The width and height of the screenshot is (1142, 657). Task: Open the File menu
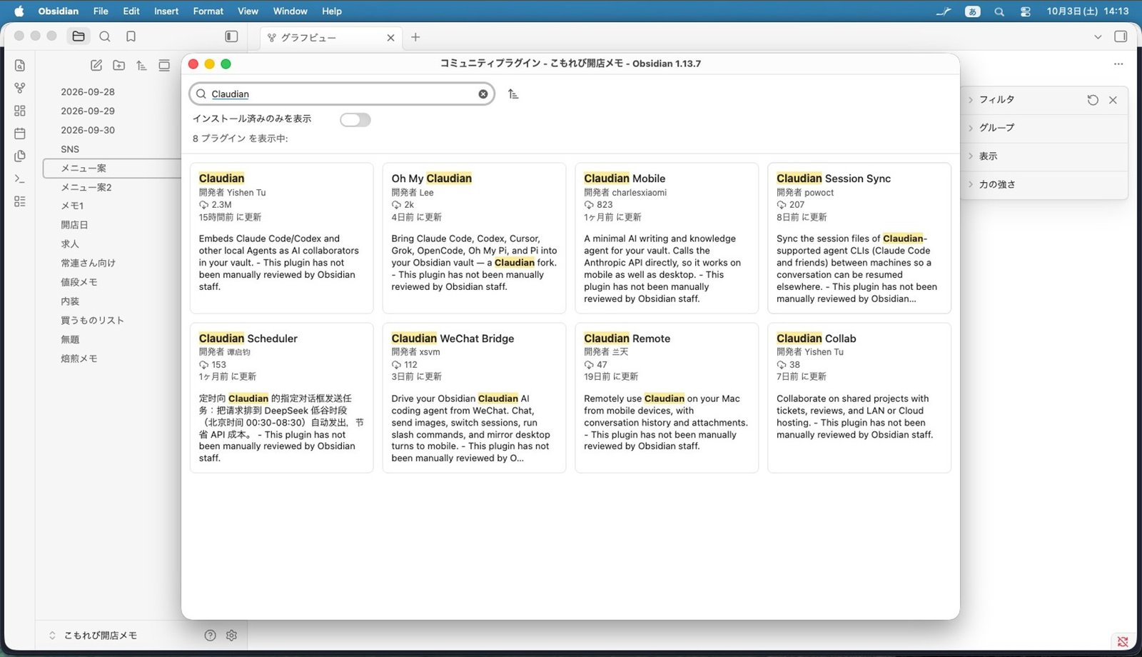pos(101,11)
